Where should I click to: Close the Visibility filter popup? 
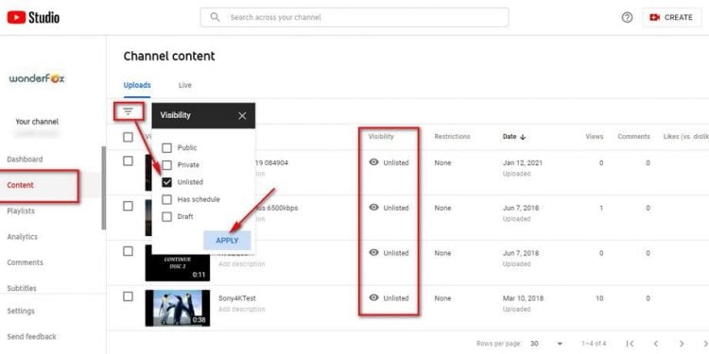(x=242, y=115)
